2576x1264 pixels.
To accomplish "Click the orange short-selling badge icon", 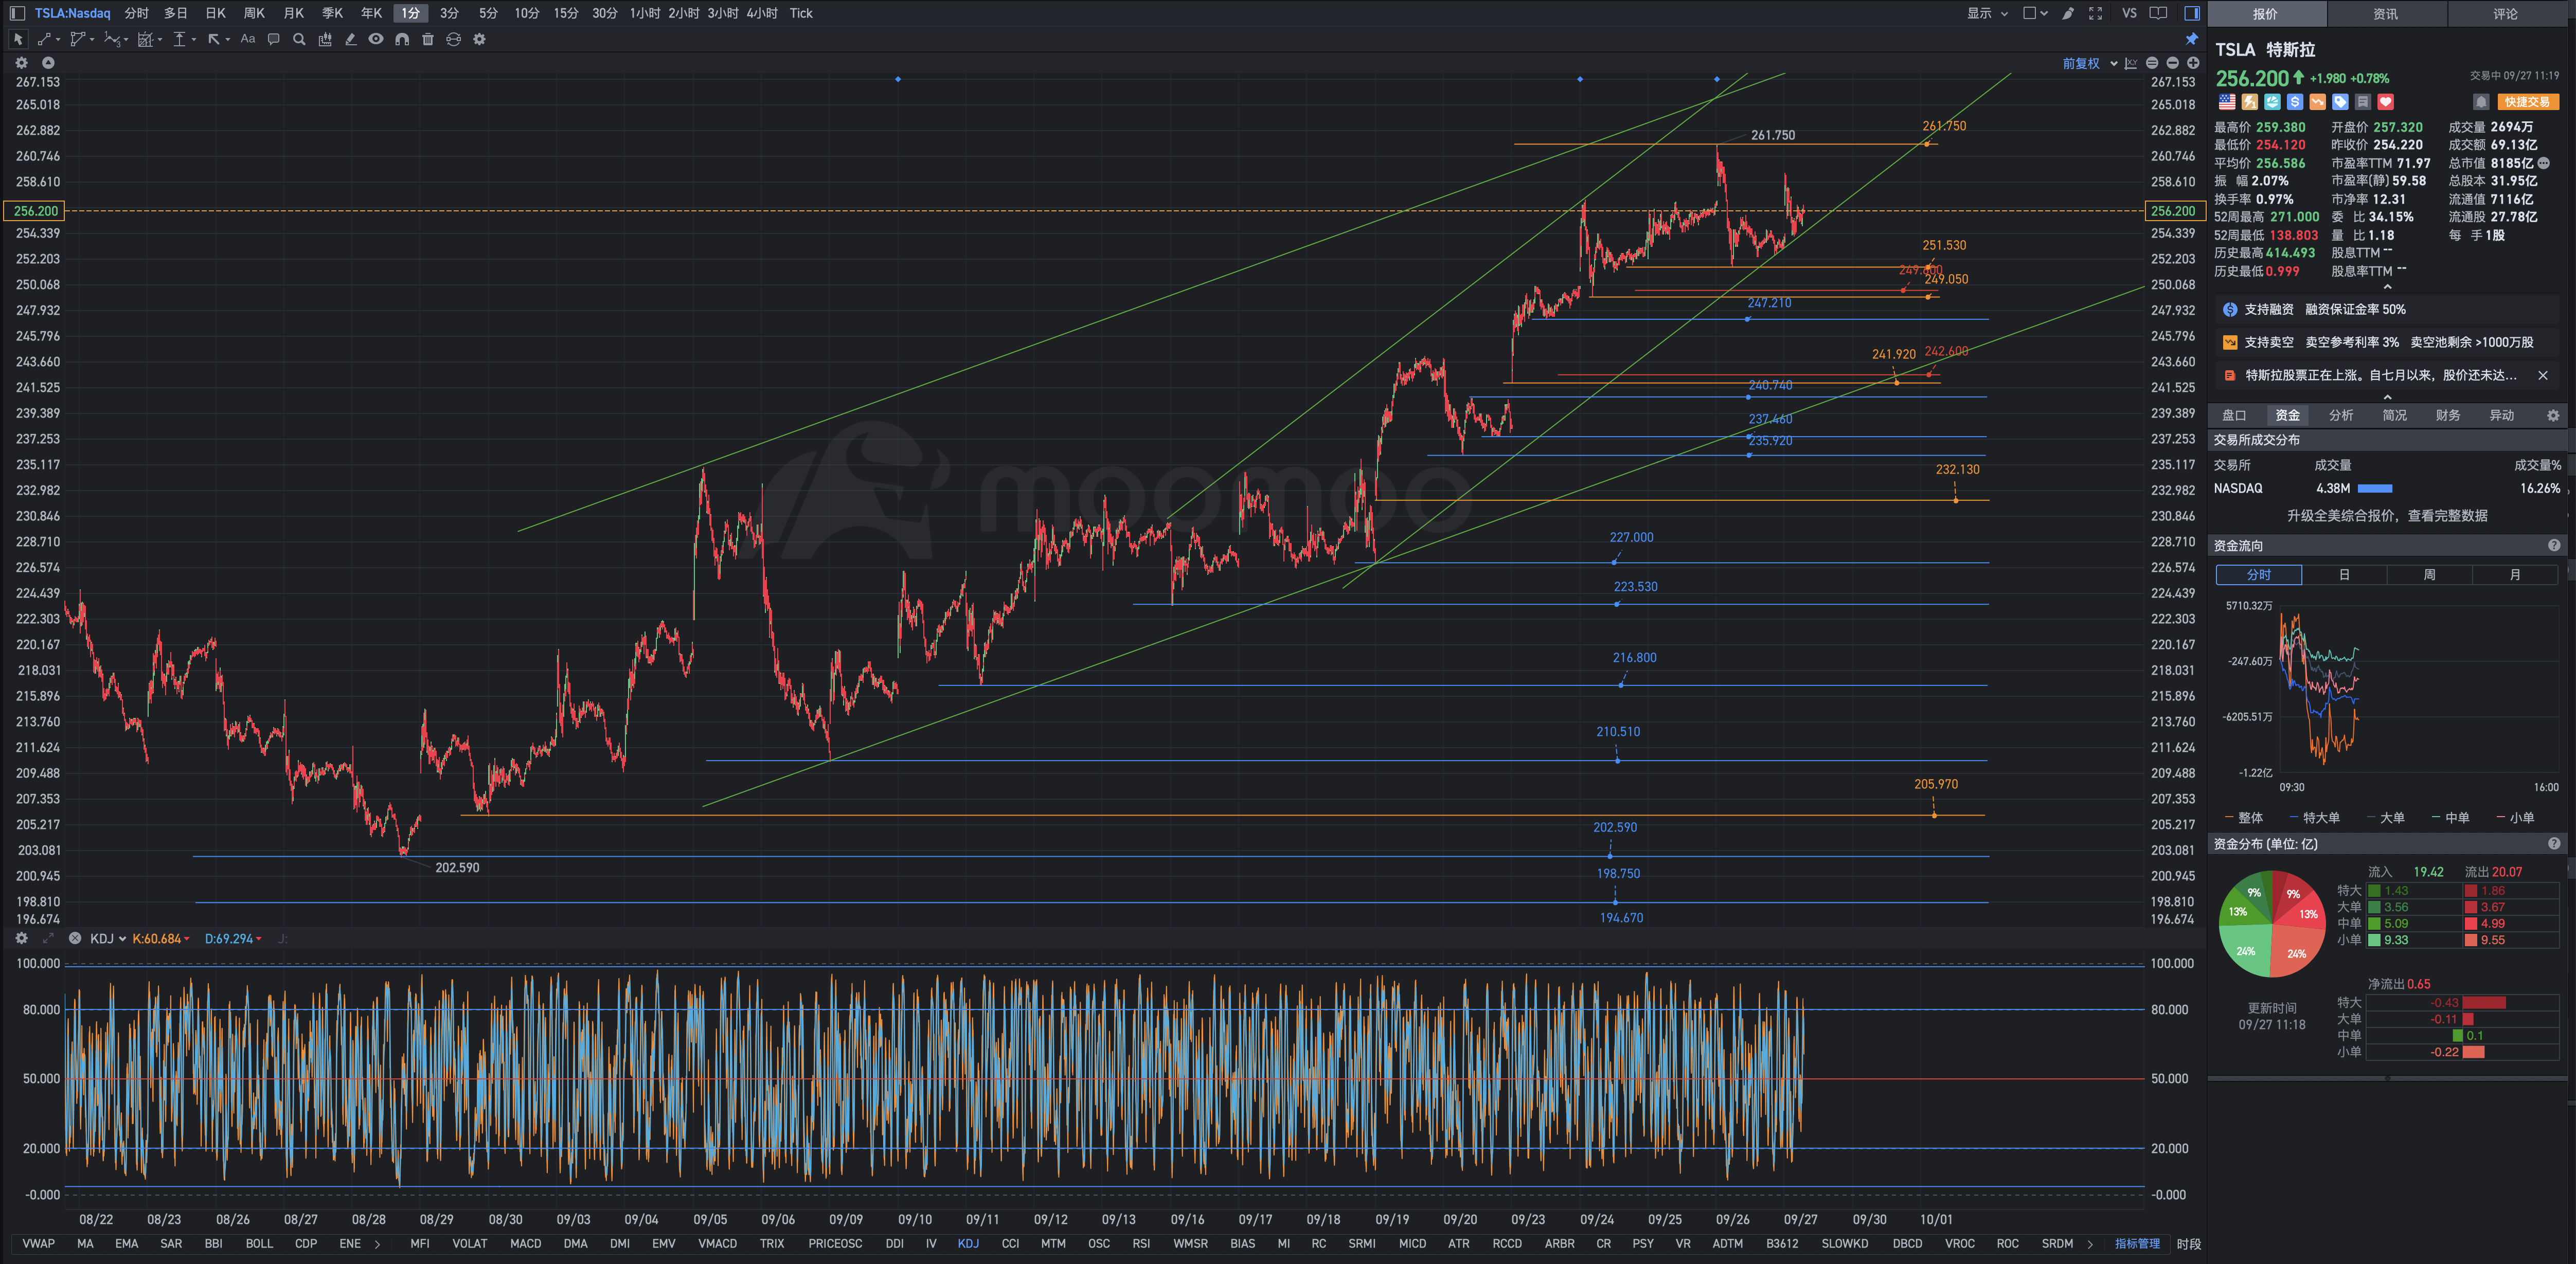I will (x=2317, y=102).
